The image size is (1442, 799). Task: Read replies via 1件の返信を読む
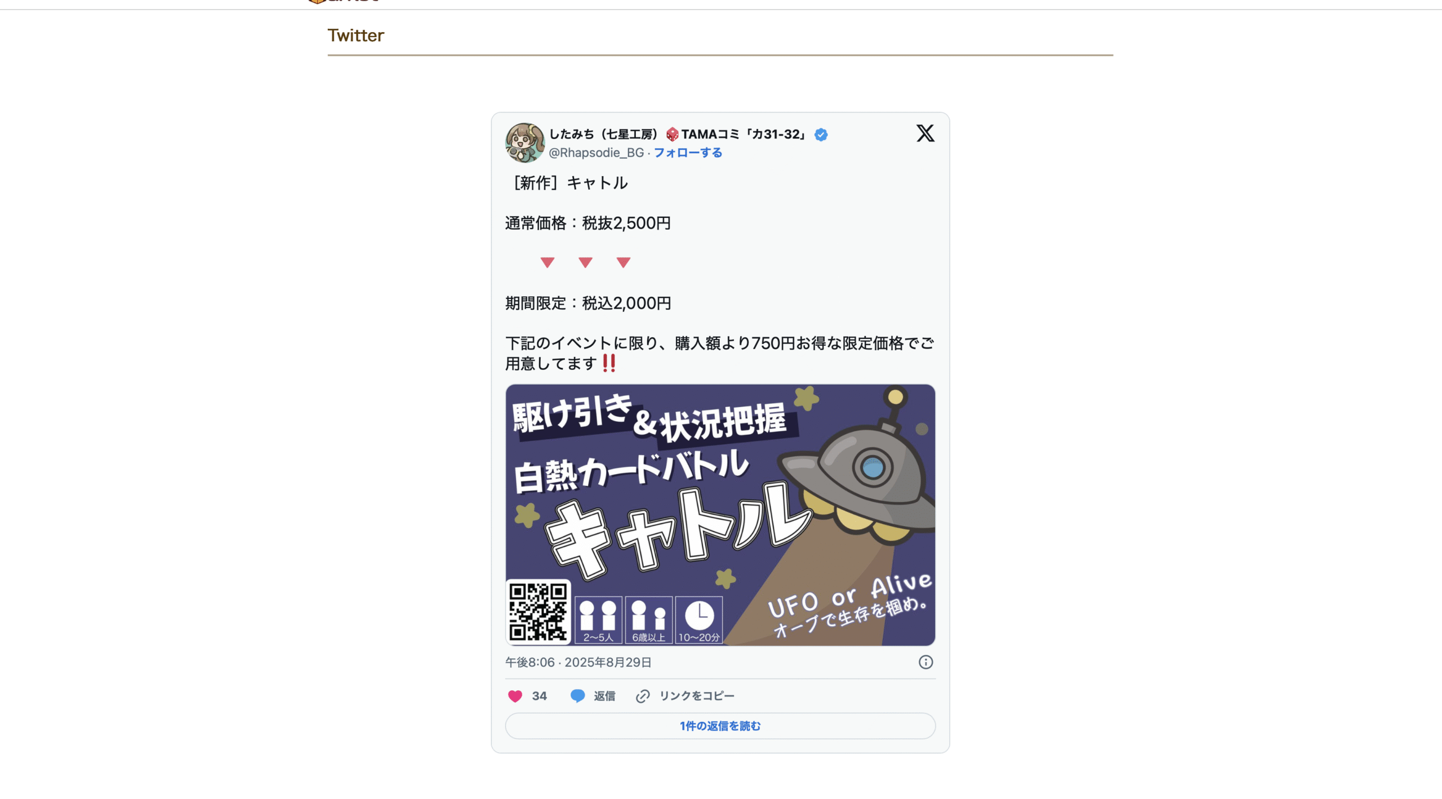tap(720, 726)
